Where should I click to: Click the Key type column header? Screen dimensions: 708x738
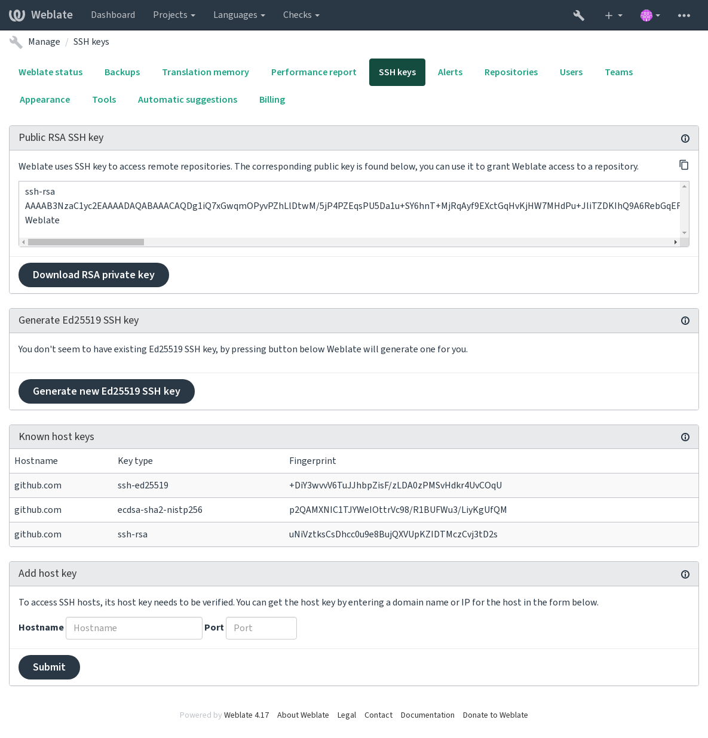click(x=135, y=461)
